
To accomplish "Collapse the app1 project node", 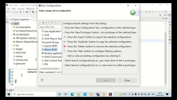I will click(x=10, y=23).
